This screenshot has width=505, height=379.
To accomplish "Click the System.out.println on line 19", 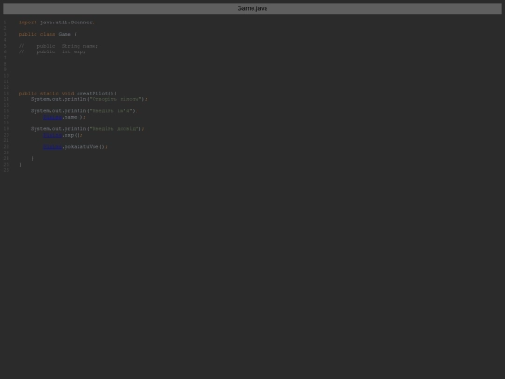I will [x=87, y=129].
